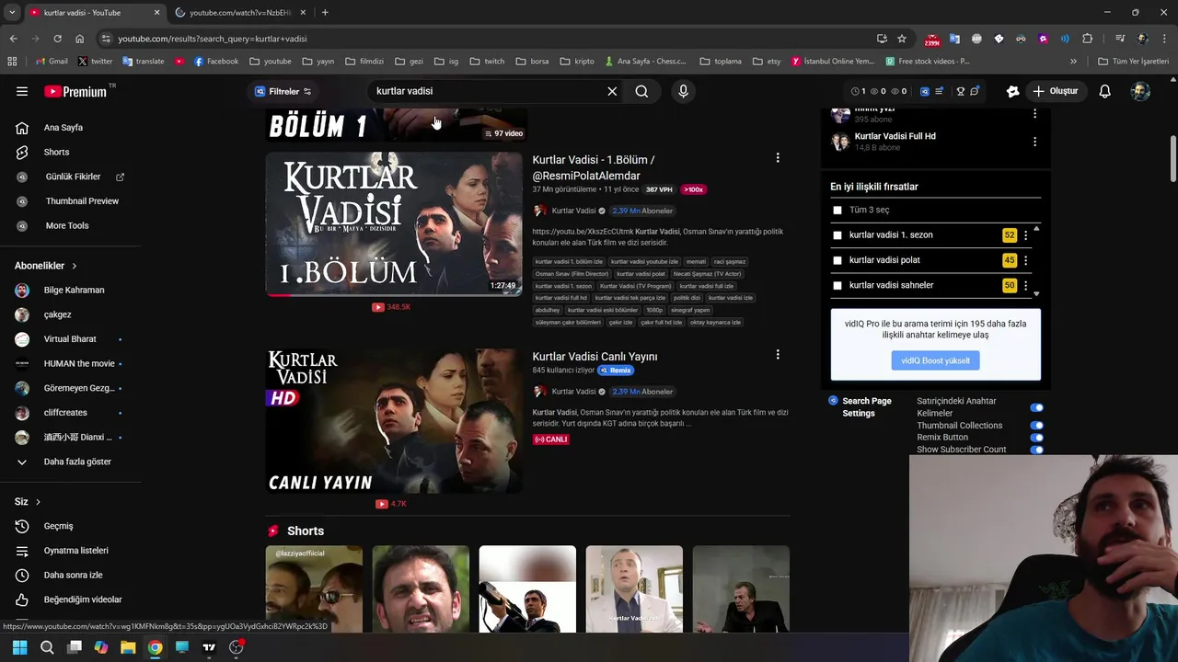
Task: Open Chrome three-dot menu
Action: tap(1164, 39)
